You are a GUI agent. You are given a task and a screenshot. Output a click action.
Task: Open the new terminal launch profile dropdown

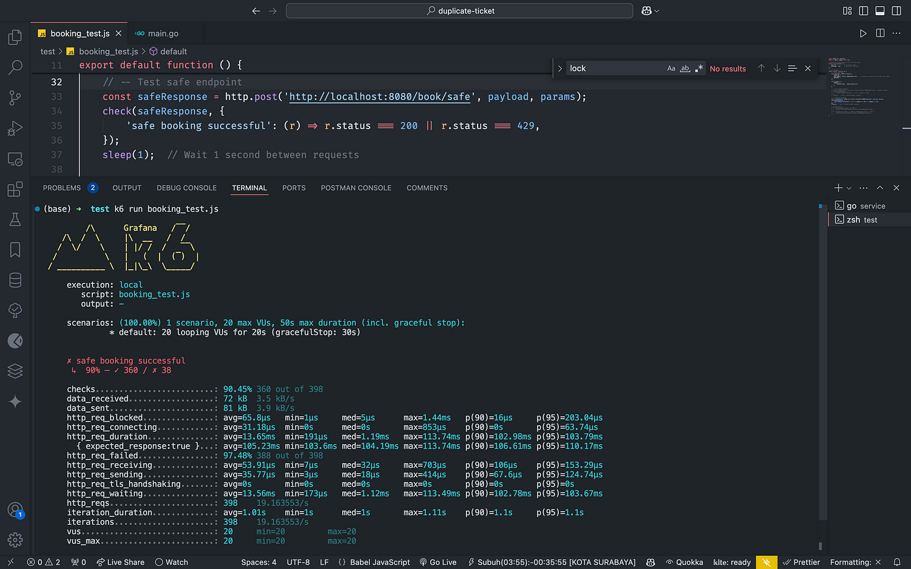point(849,188)
